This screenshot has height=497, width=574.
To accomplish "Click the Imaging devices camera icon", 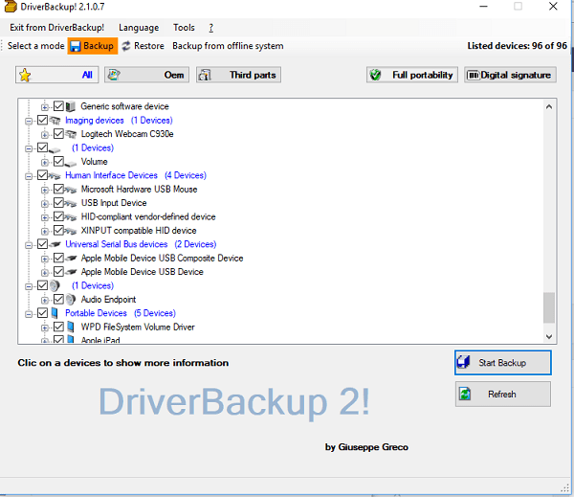I will [x=55, y=121].
